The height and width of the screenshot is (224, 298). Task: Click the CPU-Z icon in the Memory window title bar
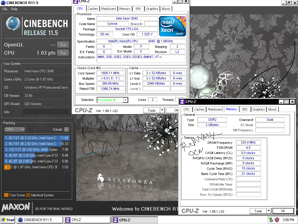182,102
